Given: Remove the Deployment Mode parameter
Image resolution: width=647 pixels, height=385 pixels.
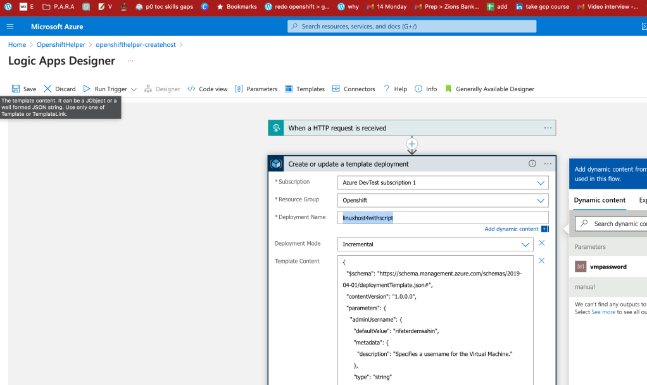Looking at the screenshot, I should pos(542,243).
